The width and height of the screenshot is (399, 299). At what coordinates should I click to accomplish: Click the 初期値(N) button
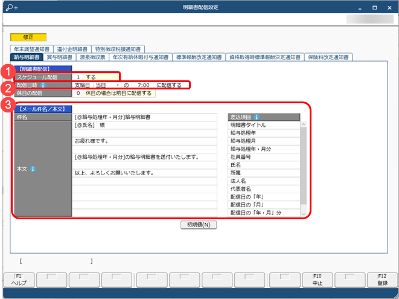pyautogui.click(x=199, y=225)
